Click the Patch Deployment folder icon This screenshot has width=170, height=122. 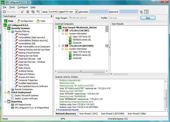coord(9,92)
